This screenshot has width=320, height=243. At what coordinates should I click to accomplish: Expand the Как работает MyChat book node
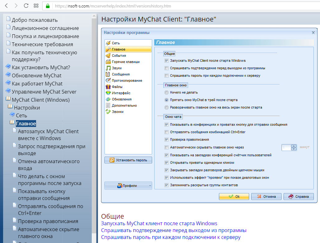coord(8,82)
